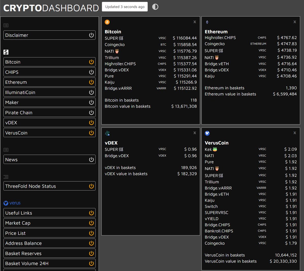The width and height of the screenshot is (304, 271).
Task: Click Ethereum value in baskets $ 6,599,484
Action: (x=285, y=94)
